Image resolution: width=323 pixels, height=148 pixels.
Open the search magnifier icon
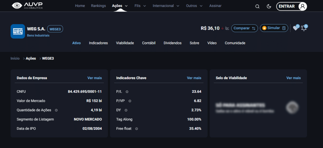(257, 6)
